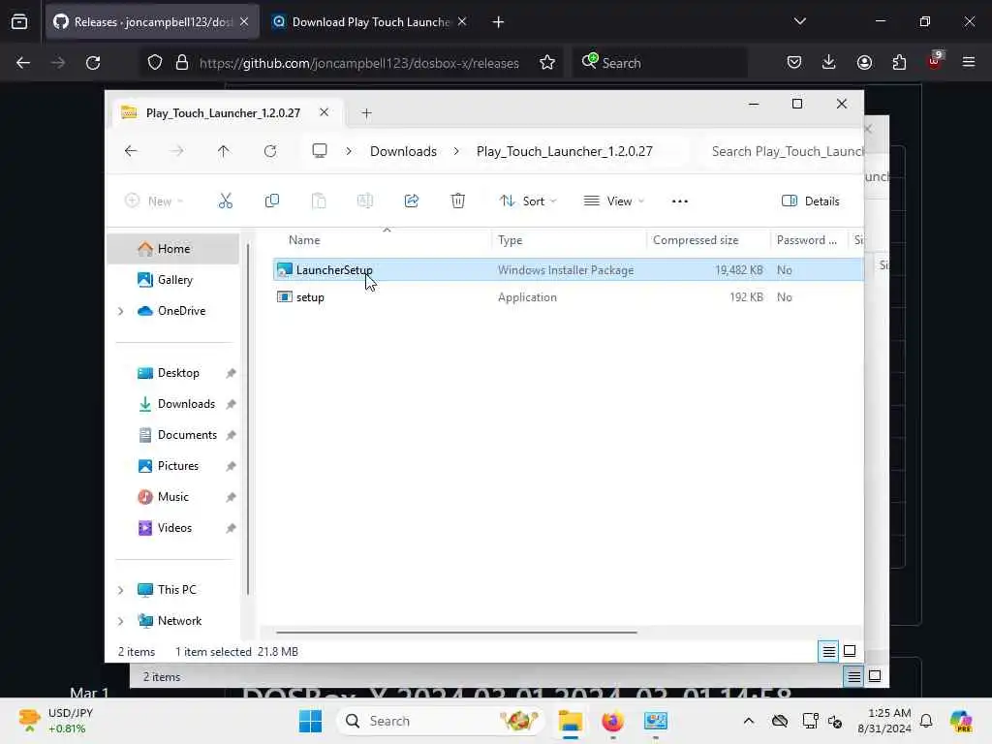Open a new Firefox tab
Image resolution: width=992 pixels, height=744 pixels.
pyautogui.click(x=498, y=22)
